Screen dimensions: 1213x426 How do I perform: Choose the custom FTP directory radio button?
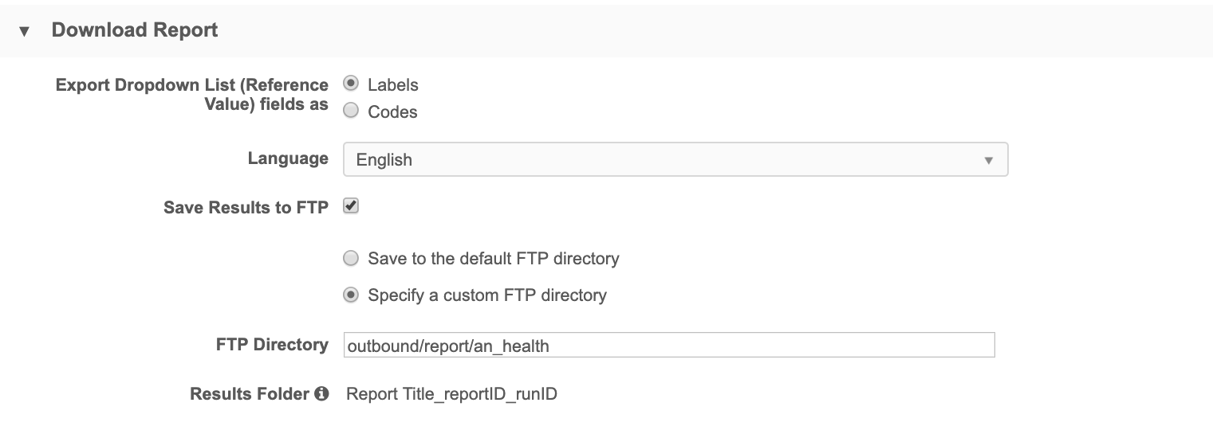pyautogui.click(x=350, y=295)
